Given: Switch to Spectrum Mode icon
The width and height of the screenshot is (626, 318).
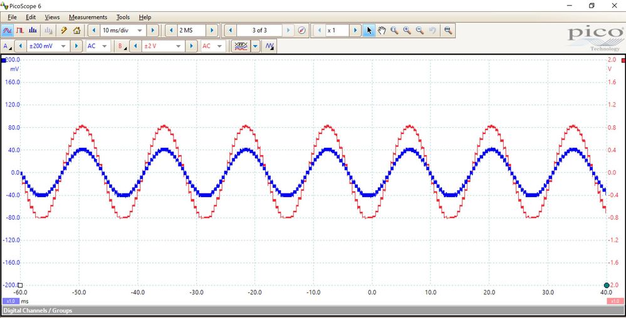Looking at the screenshot, I should coord(33,30).
